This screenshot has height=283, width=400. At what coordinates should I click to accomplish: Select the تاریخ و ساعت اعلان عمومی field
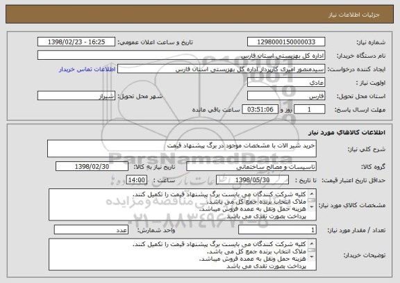point(76,42)
